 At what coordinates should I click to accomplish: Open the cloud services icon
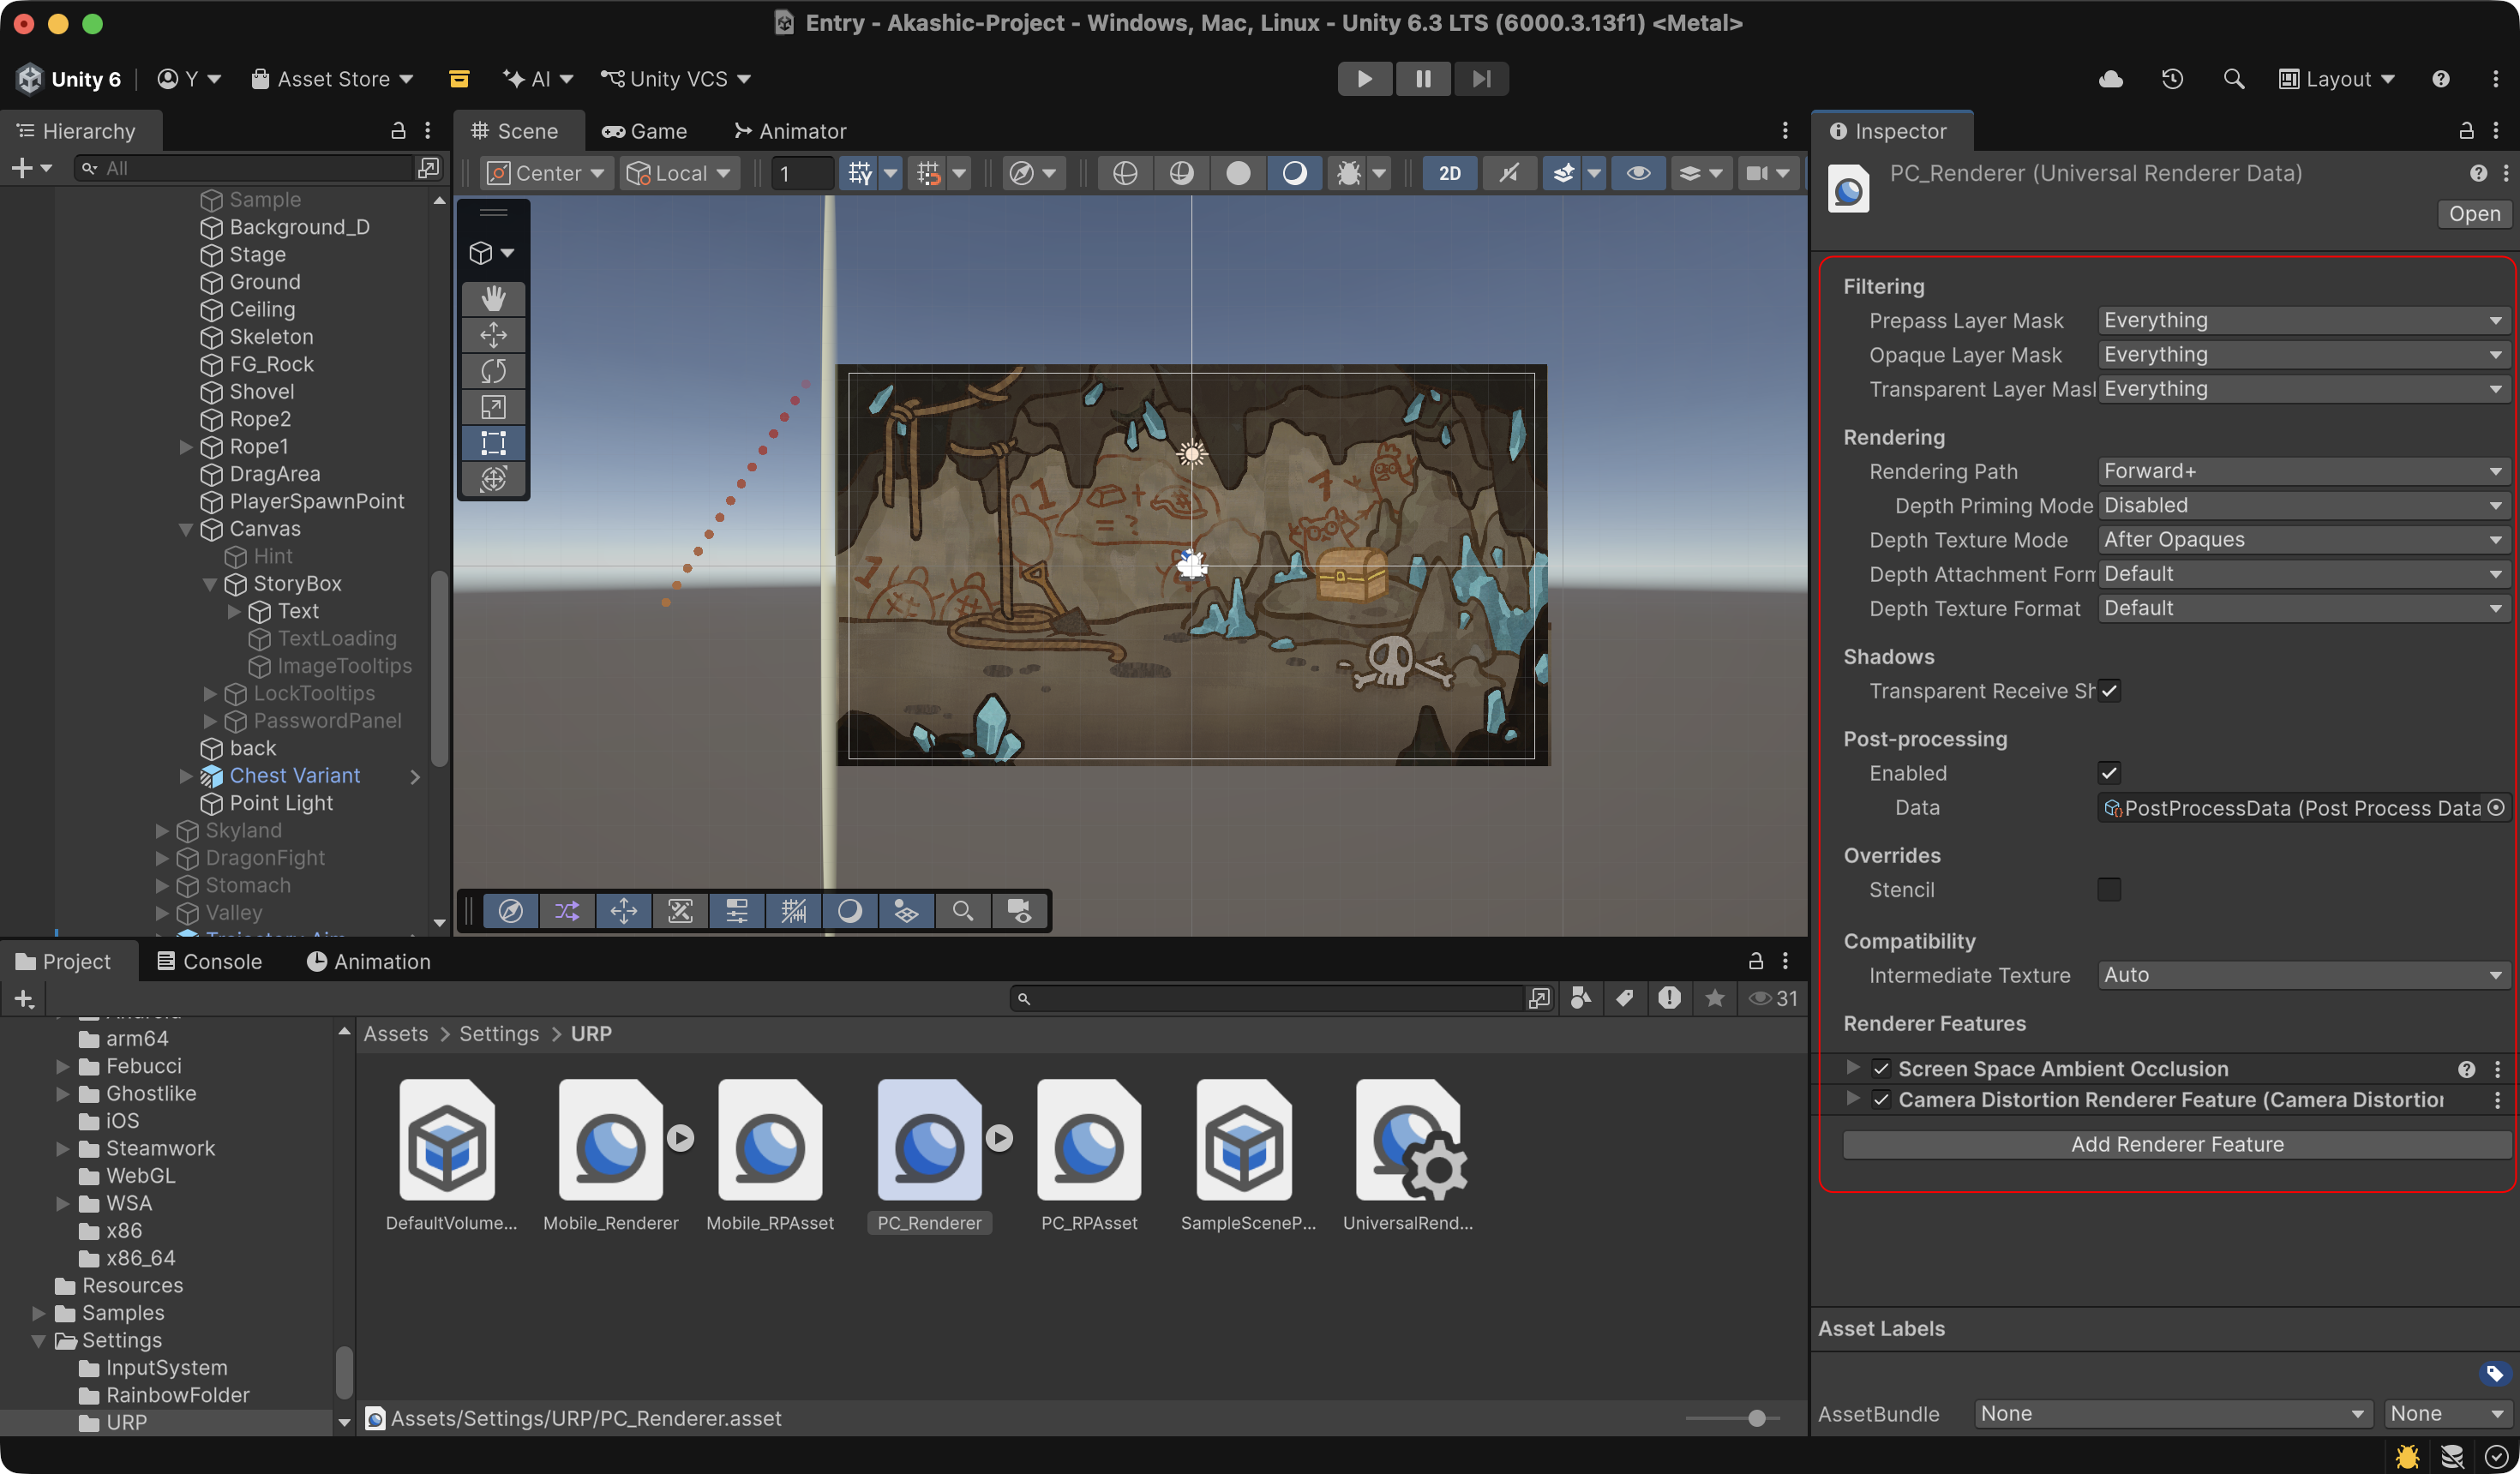pos(2111,79)
